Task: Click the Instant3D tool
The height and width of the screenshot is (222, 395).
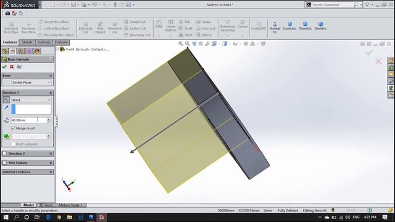Action: coord(259,26)
